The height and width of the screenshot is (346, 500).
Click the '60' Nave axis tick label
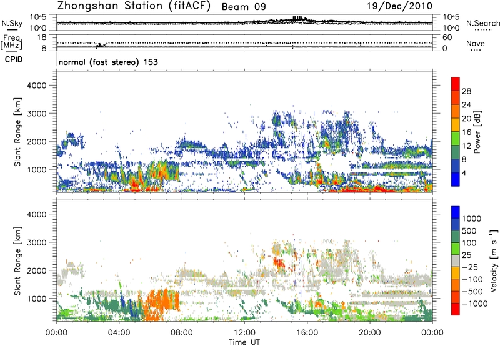pos(447,37)
